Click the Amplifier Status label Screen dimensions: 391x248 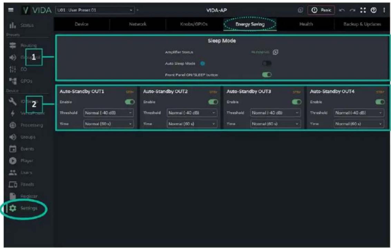click(x=179, y=52)
